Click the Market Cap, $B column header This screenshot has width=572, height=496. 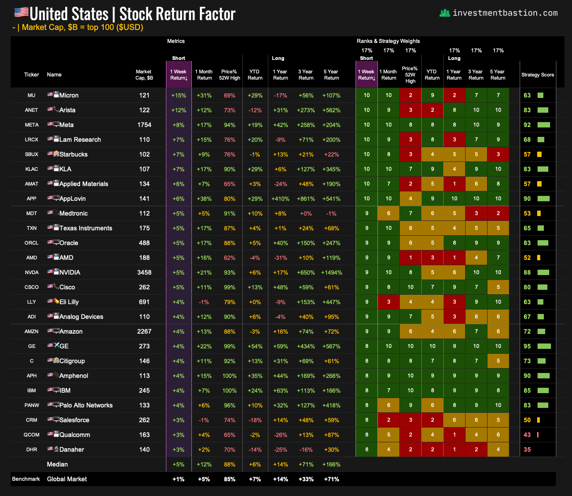(144, 75)
